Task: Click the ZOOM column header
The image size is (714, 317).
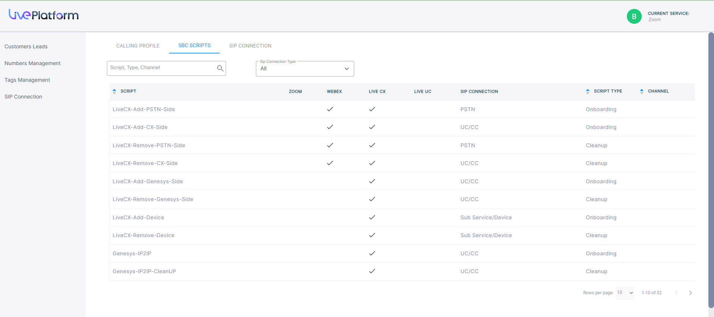Action: 295,91
